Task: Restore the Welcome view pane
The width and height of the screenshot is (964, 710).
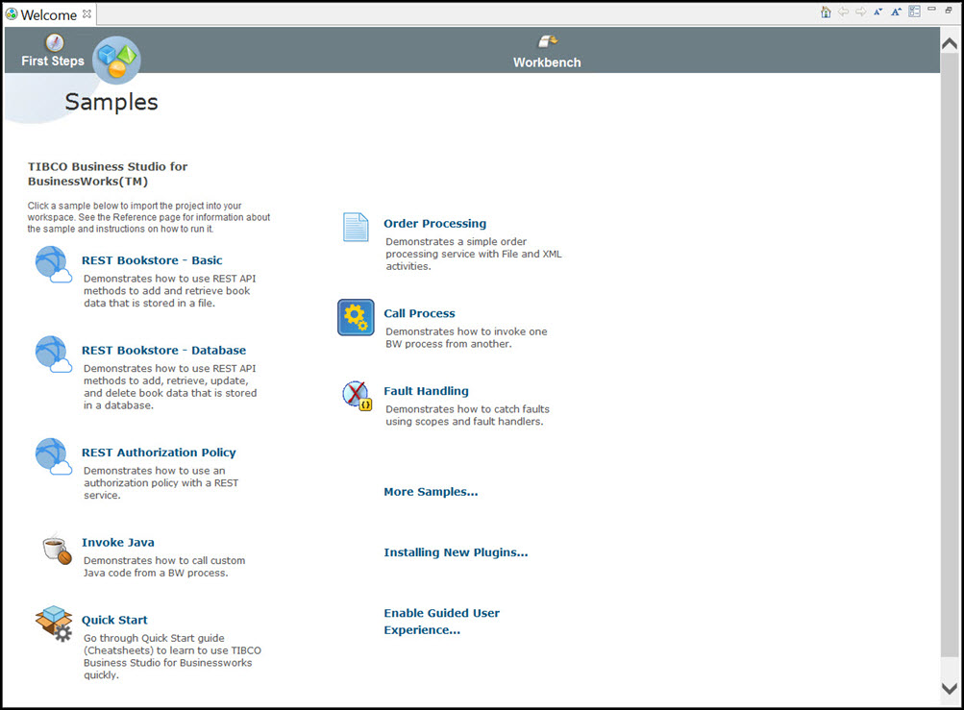Action: pyautogui.click(x=949, y=10)
